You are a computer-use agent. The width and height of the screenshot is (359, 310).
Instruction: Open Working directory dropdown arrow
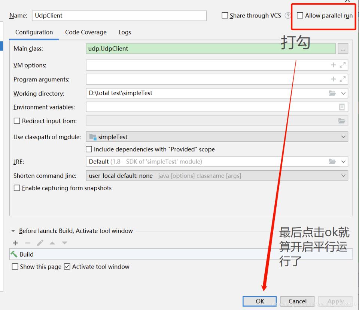tap(343, 93)
